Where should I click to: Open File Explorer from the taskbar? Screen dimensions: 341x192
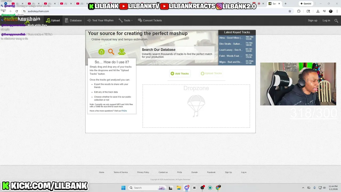(178, 188)
